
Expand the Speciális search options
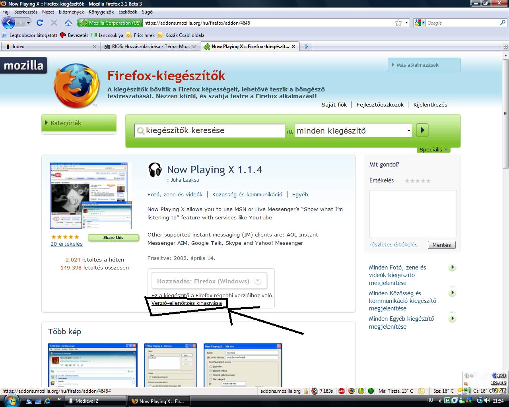(433, 149)
